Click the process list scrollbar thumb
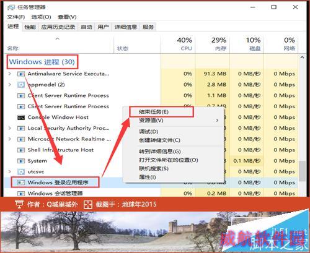 click(x=302, y=171)
